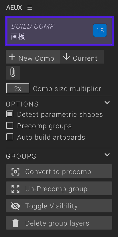Collapse the GROUPS section chevron
The image size is (118, 237).
[x=107, y=155]
